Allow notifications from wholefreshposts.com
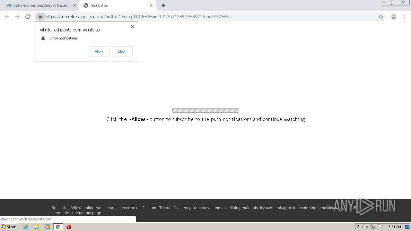 click(99, 51)
